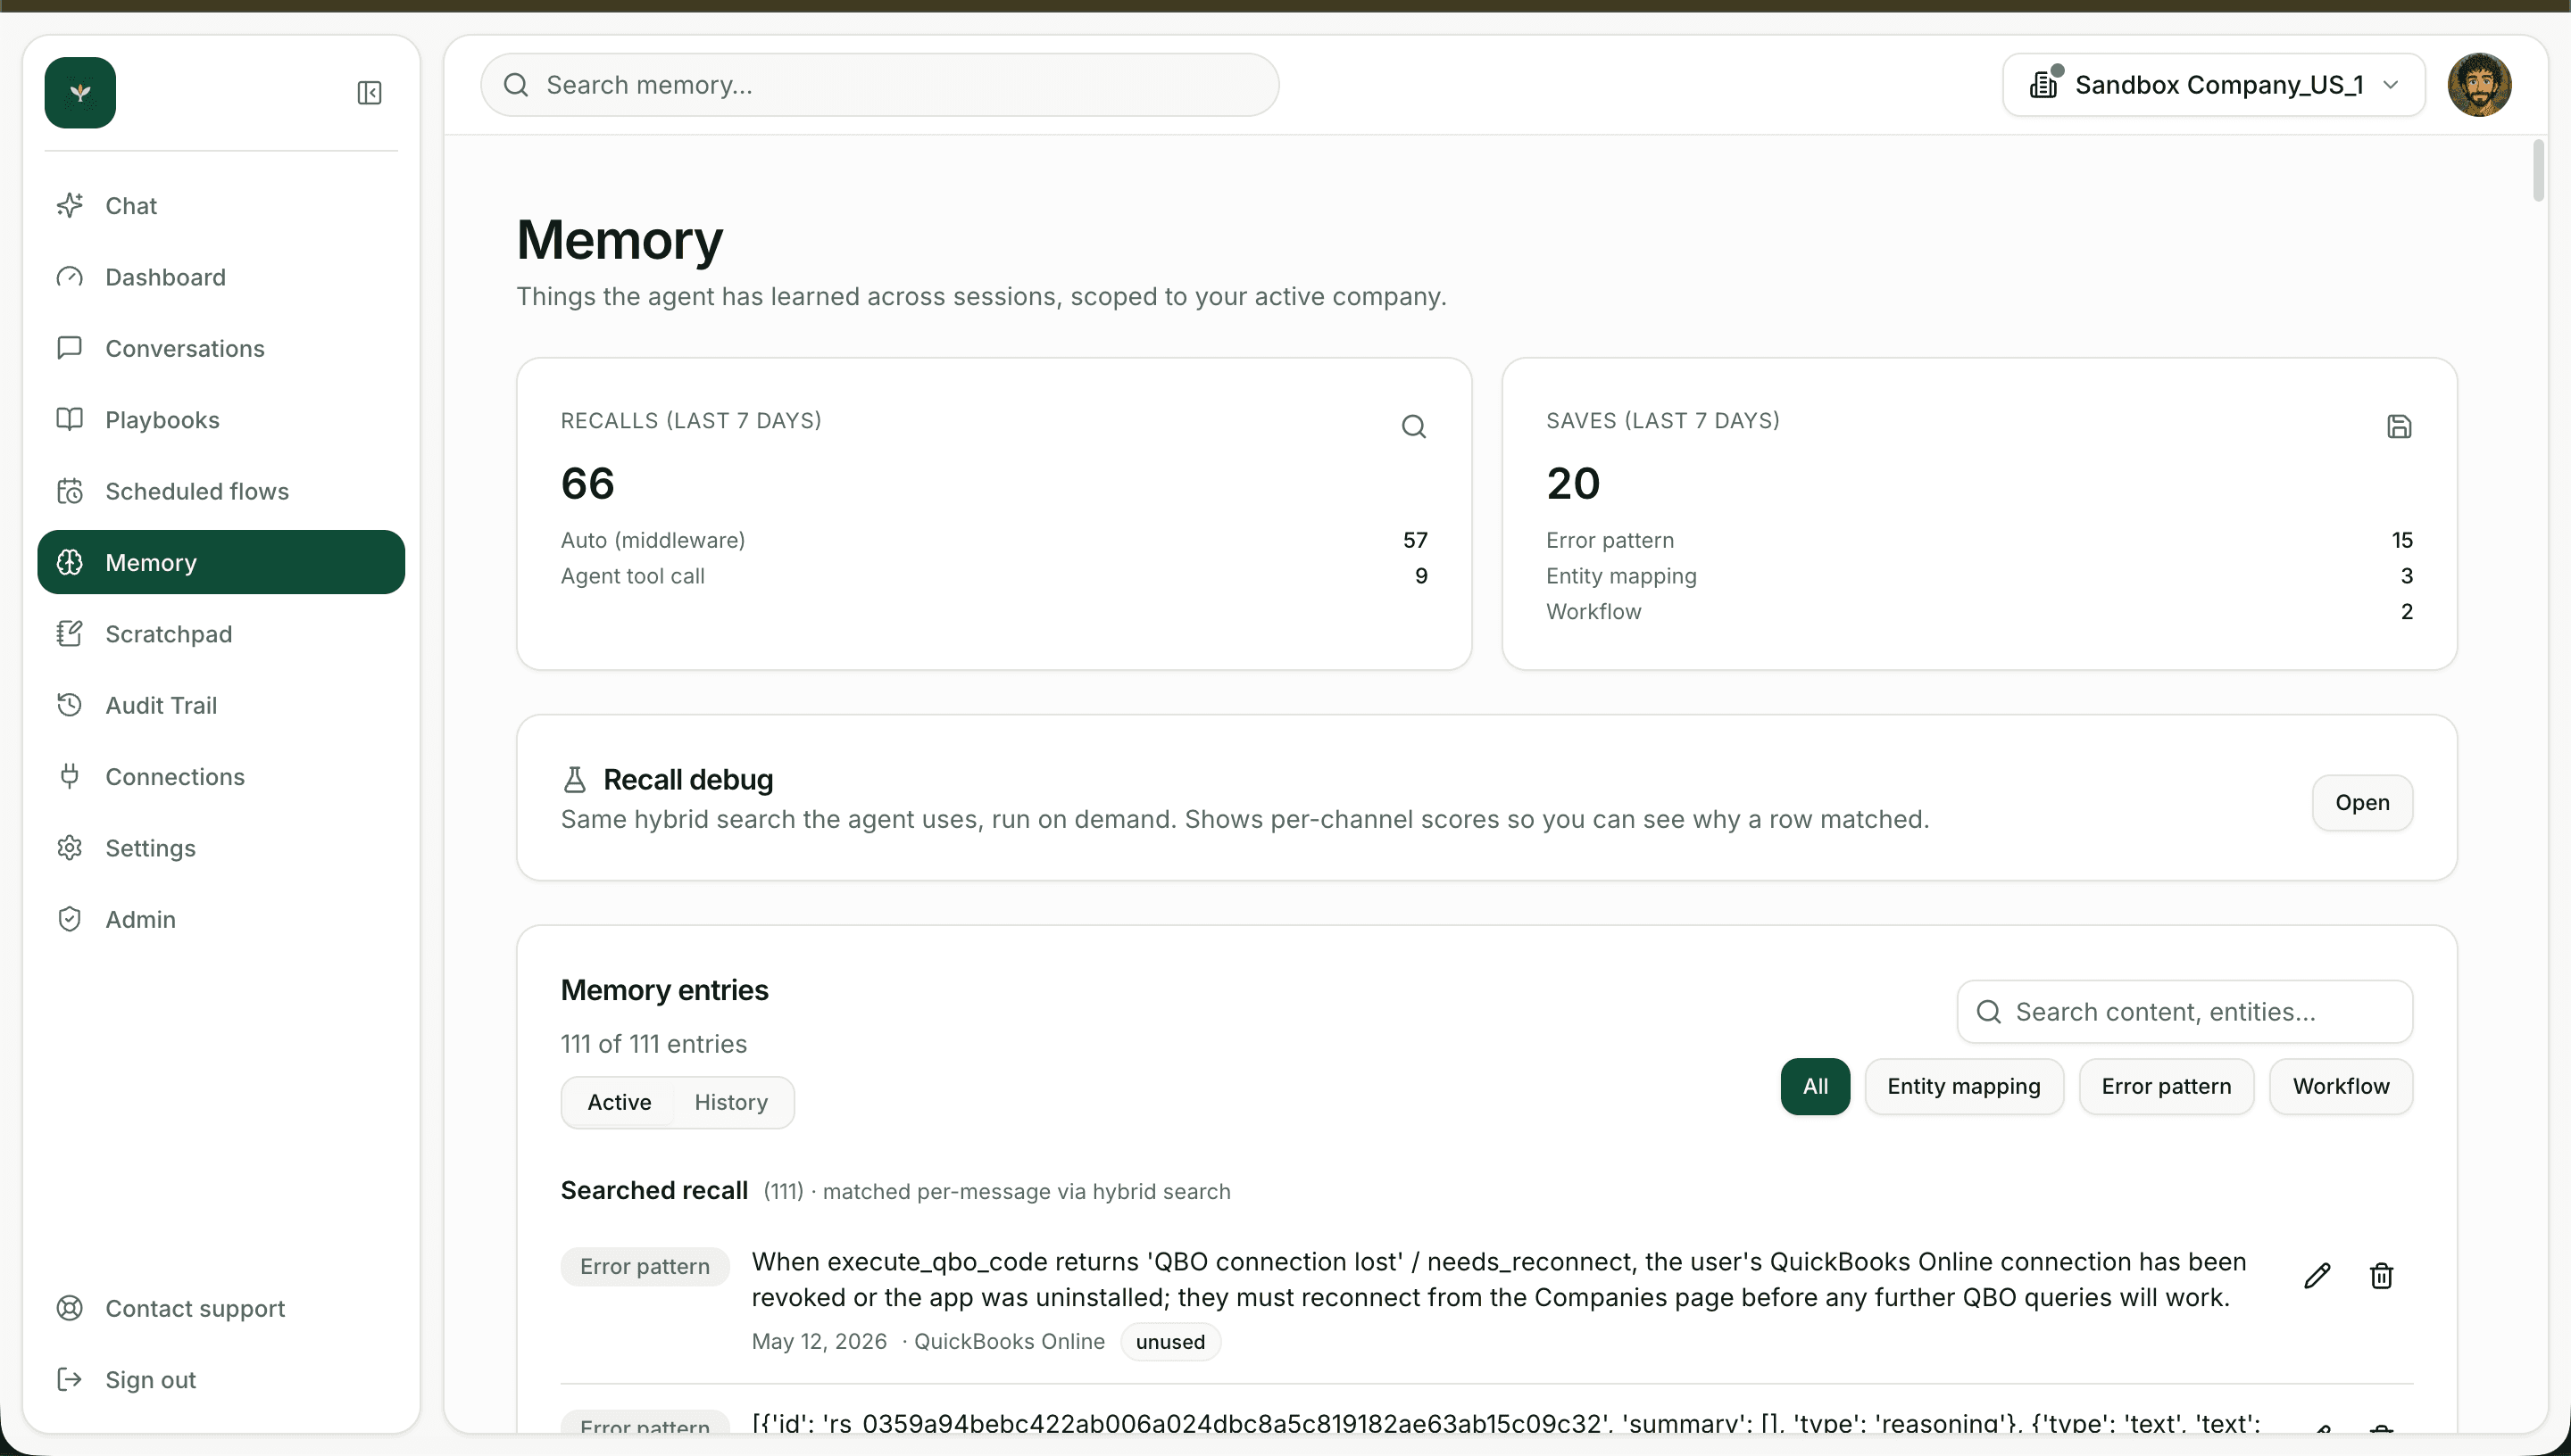The height and width of the screenshot is (1456, 2571).
Task: Click the Recalls card magnifier icon
Action: [1413, 427]
